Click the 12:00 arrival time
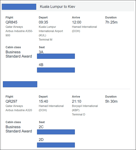 77,22
